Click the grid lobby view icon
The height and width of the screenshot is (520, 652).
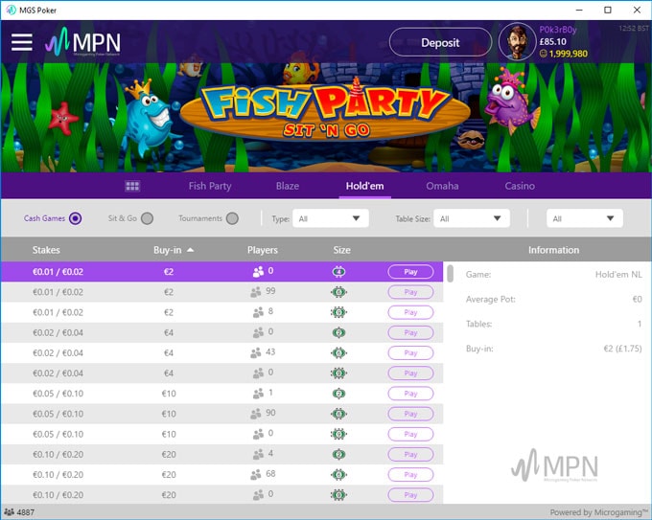point(133,186)
